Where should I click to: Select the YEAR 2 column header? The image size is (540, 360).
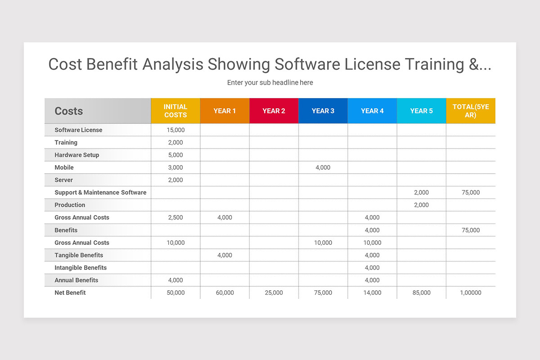point(274,111)
